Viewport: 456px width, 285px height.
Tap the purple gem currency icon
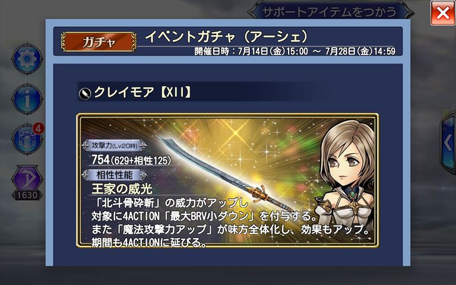27,178
